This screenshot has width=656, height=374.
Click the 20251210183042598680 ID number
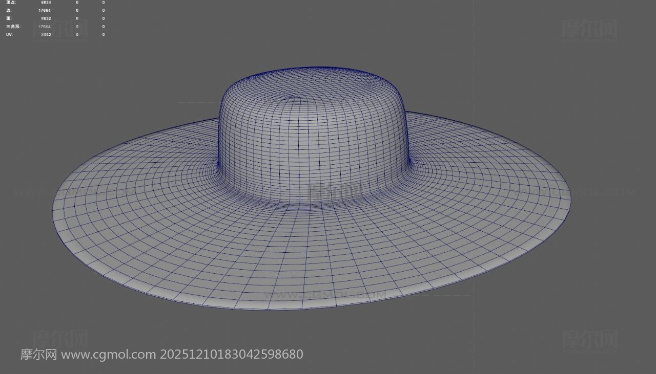232,354
